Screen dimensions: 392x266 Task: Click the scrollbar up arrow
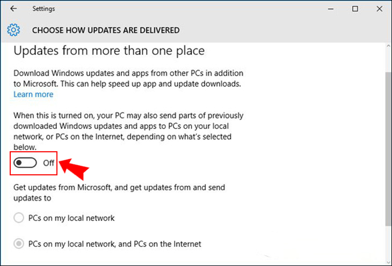point(388,46)
